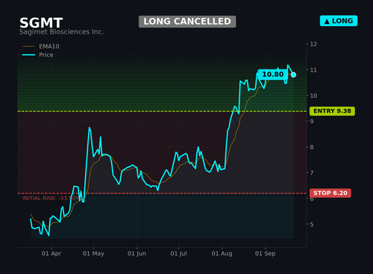This screenshot has height=274, width=373.
Task: Click the Sagimet Biosciences Inc. subtitle
Action: 61,32
